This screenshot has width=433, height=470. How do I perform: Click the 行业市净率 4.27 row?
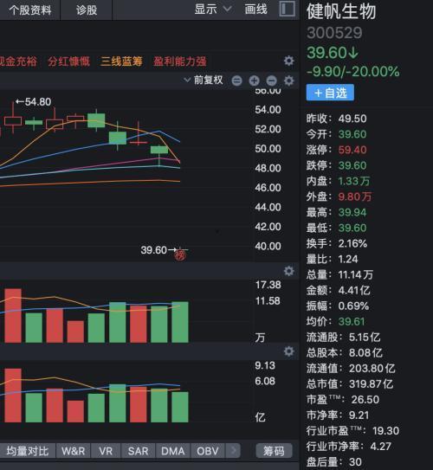tap(349, 447)
